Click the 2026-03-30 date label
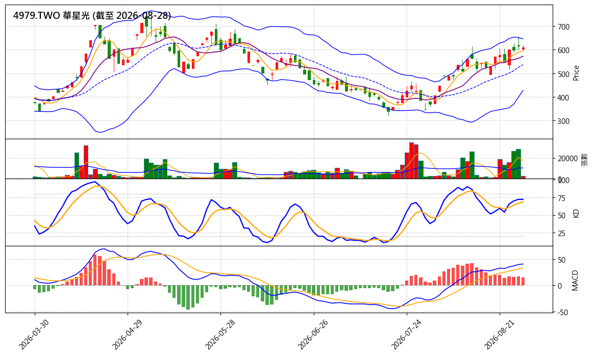Screen dimensions: 594x356 [34, 335]
